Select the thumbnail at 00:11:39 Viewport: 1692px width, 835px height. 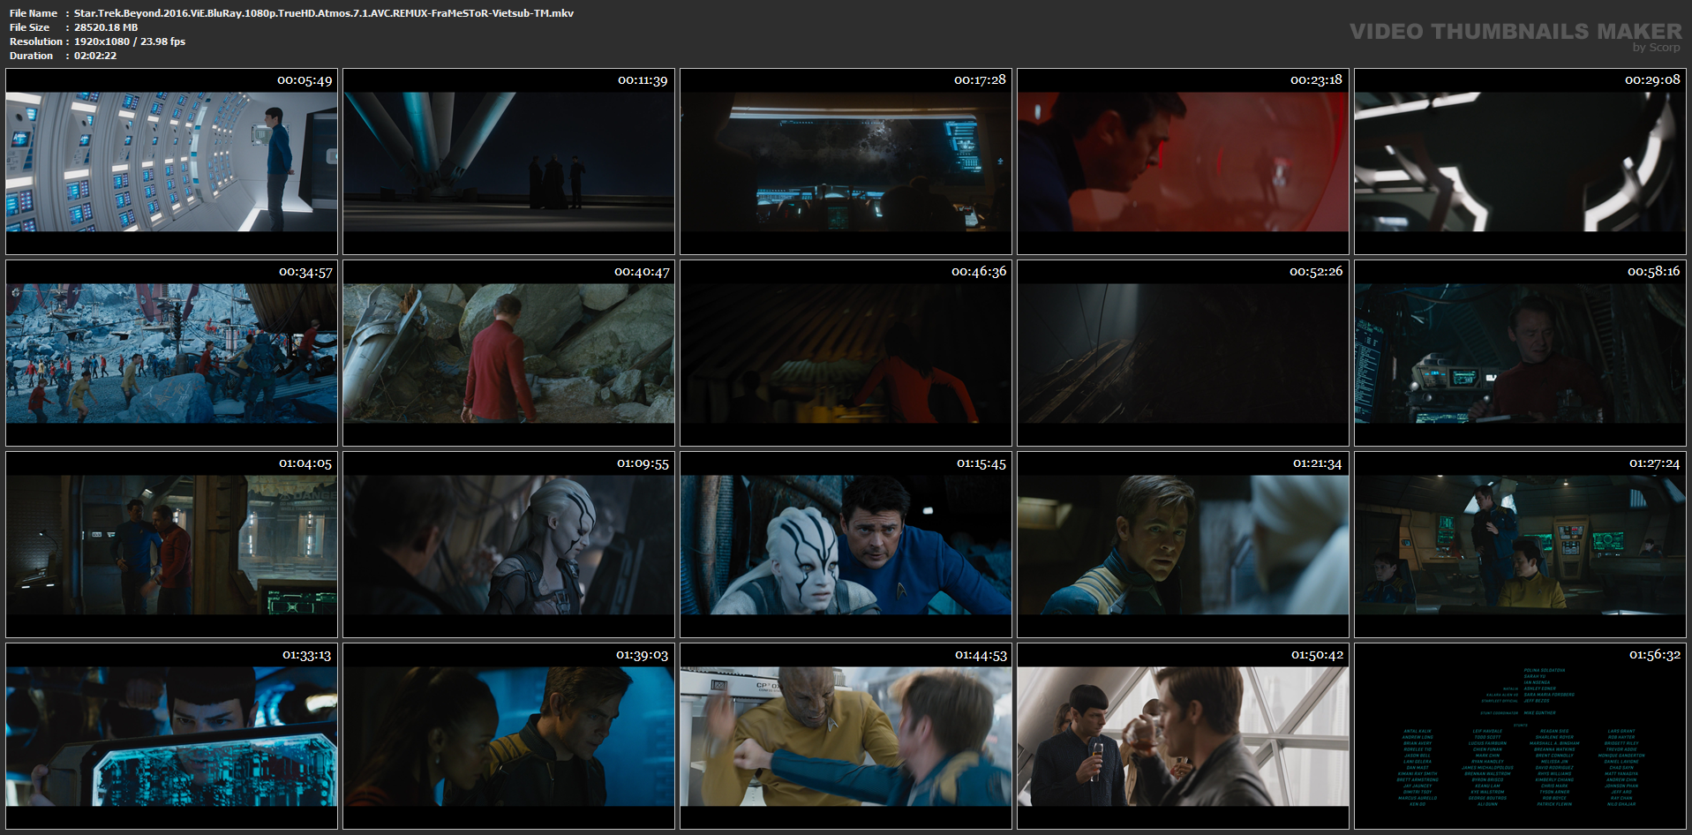508,162
